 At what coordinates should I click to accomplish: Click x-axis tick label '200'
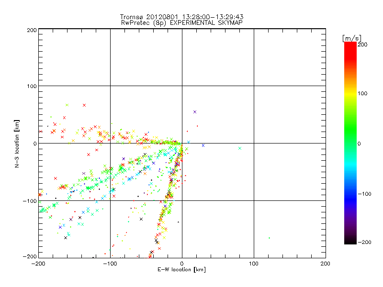click(x=326, y=264)
